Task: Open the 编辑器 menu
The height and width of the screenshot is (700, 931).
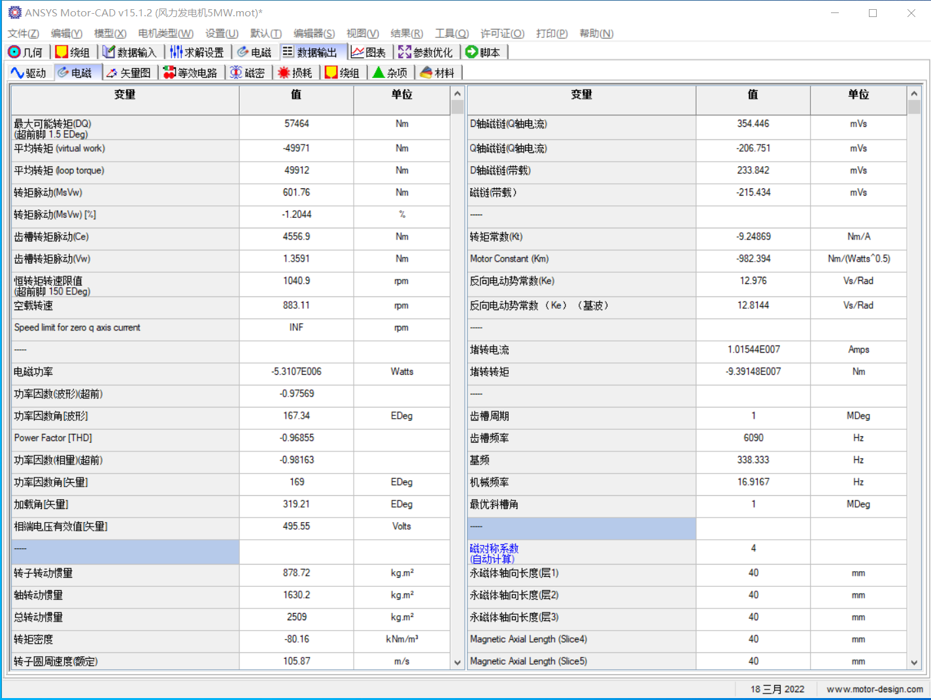Action: pyautogui.click(x=314, y=33)
